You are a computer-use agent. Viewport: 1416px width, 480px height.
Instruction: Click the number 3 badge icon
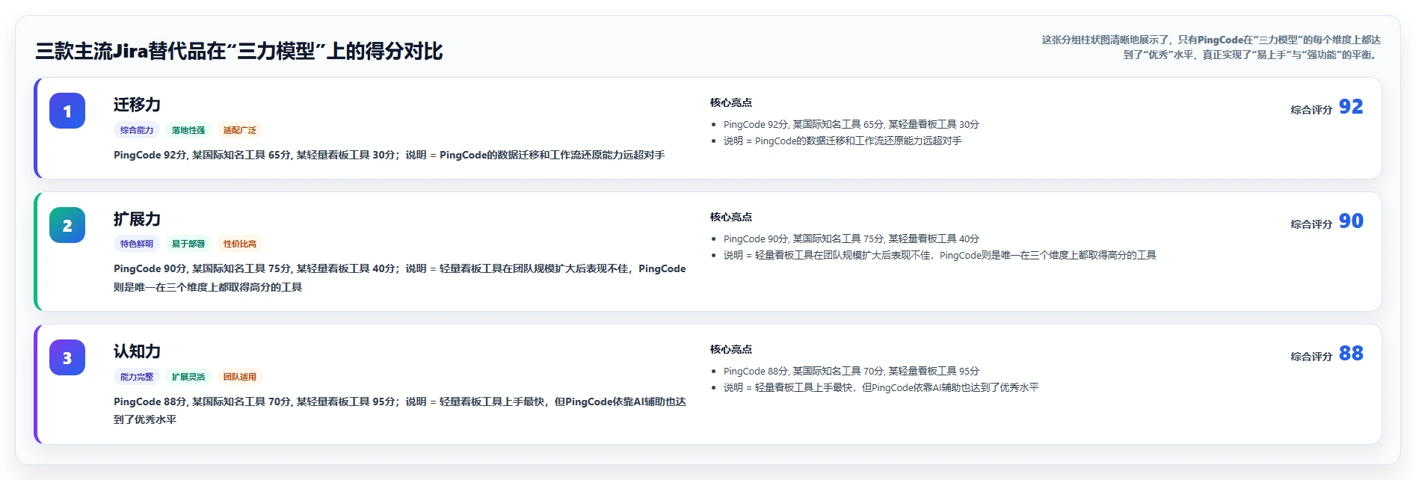[67, 357]
